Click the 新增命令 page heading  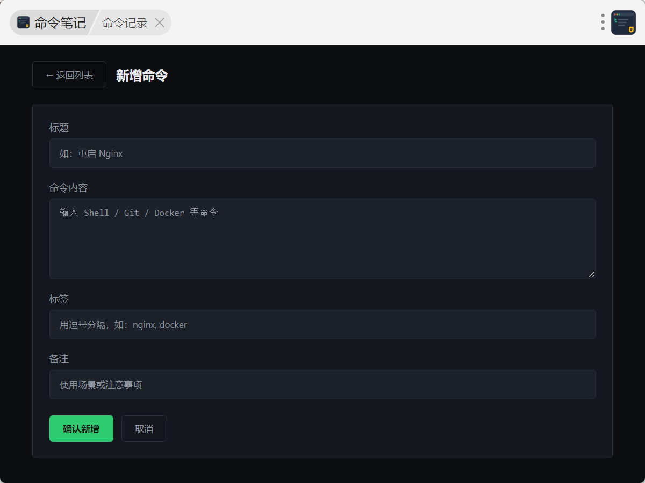coord(142,75)
